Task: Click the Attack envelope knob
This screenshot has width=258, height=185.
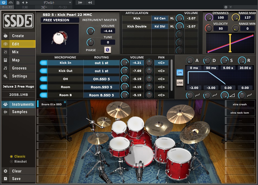Action: [190, 61]
